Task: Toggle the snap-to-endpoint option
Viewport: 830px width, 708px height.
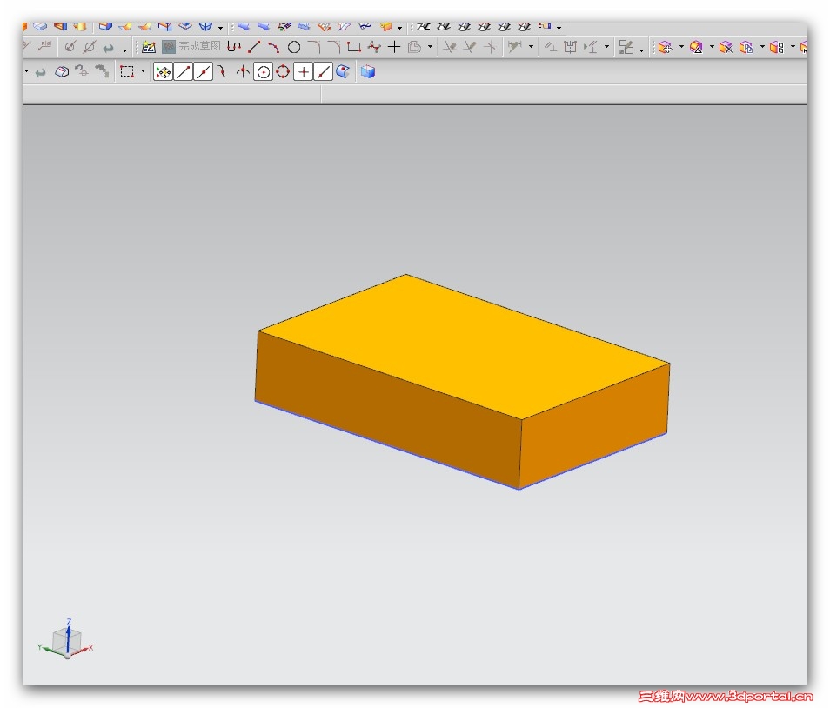Action: point(184,72)
